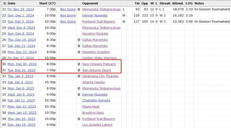The width and height of the screenshot is (231, 128).
Task: Click the Oklahoma City Thunder link
Action: point(100,76)
